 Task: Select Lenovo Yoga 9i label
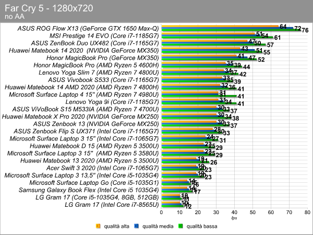pos(112,102)
